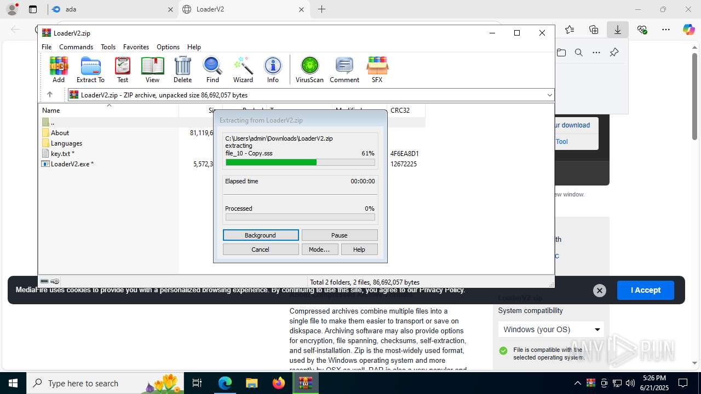Click the Comment toolbar icon
Screen dimensions: 701x394
(344, 69)
